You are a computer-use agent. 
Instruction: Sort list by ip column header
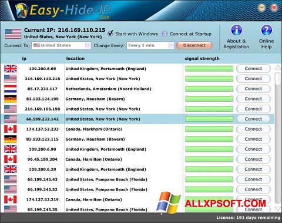(24, 58)
